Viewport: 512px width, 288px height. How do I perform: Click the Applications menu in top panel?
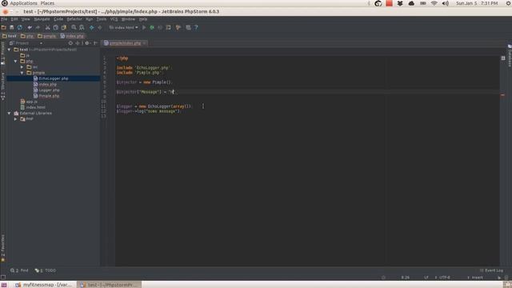pyautogui.click(x=23, y=3)
